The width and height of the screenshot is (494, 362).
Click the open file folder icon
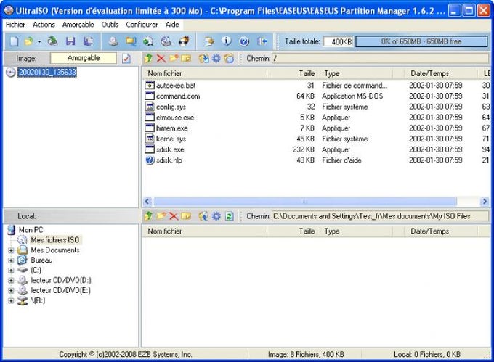click(28, 41)
